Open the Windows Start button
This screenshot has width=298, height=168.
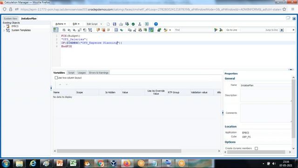coord(6,163)
